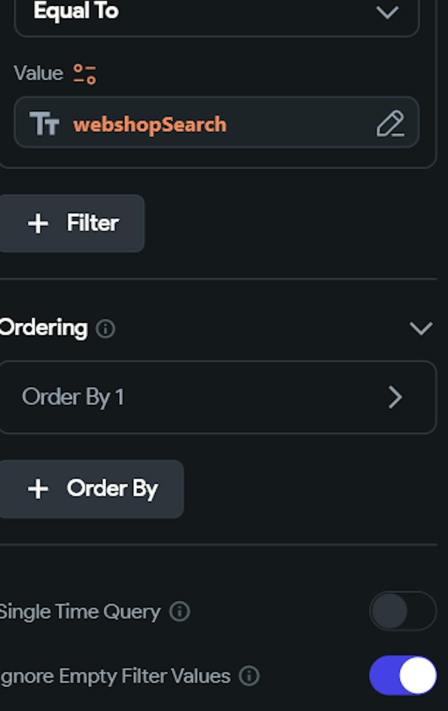The image size is (448, 711).
Task: Click the Single Time Query label
Action: [x=80, y=612]
